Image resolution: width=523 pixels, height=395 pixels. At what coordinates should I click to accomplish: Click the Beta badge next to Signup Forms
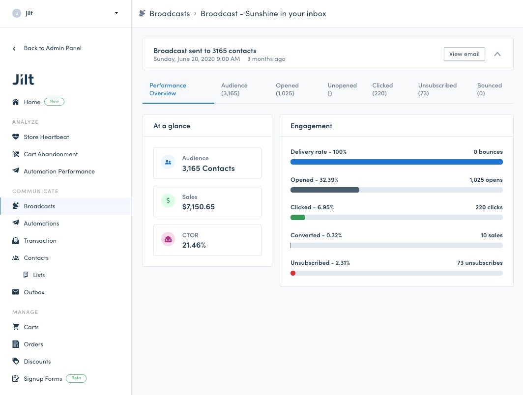(x=76, y=378)
